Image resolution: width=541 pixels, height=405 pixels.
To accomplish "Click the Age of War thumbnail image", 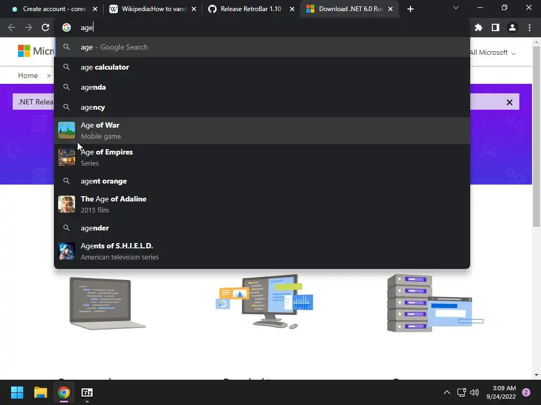I will pos(67,130).
